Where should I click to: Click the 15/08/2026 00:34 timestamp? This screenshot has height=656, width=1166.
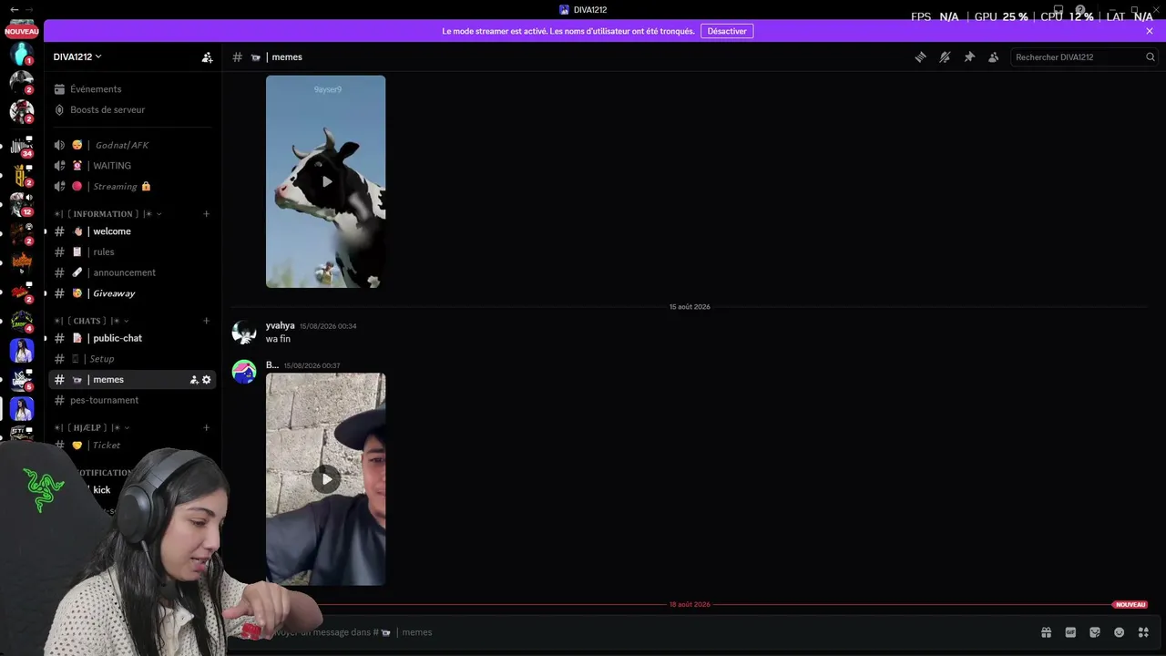point(328,326)
